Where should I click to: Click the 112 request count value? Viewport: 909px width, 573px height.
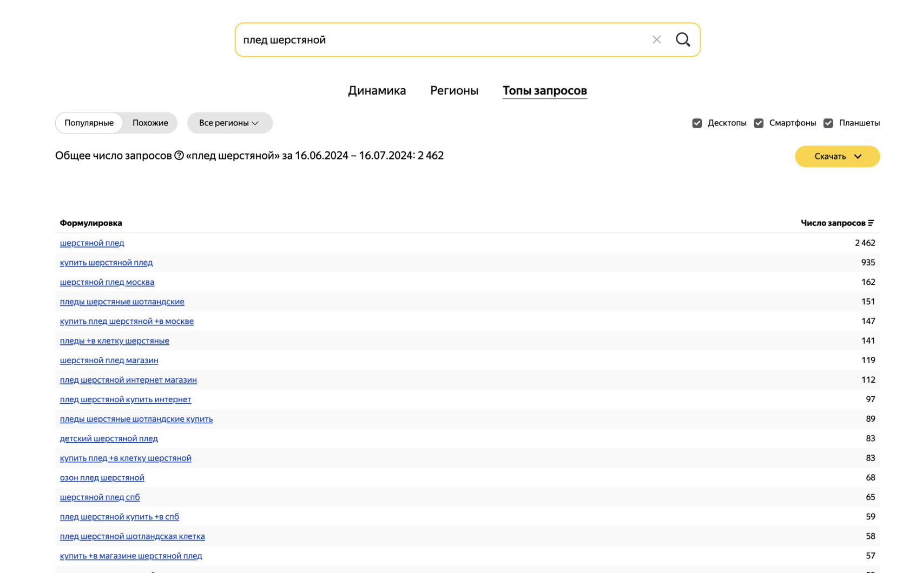(x=868, y=379)
